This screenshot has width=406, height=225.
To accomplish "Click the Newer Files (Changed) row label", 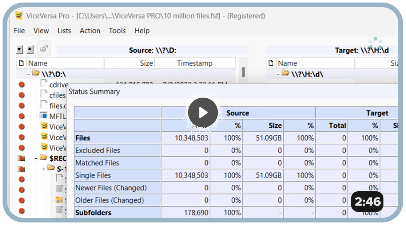I will 111,188.
